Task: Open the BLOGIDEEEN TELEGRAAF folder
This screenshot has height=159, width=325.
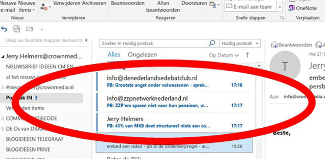Action: [x=35, y=139]
